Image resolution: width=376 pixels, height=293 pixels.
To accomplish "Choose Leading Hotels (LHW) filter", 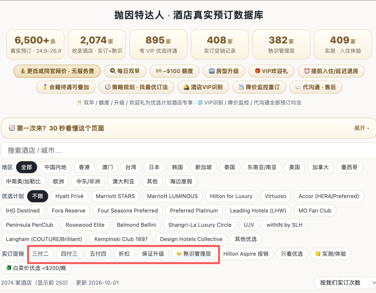I will tap(258, 211).
